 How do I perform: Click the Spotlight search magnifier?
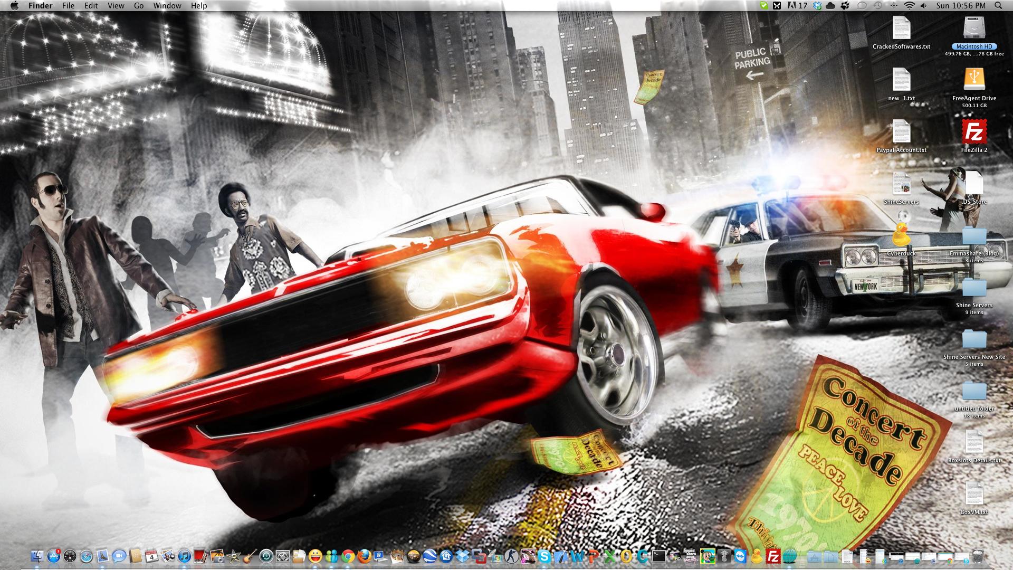998,6
